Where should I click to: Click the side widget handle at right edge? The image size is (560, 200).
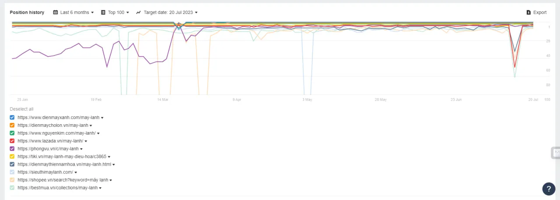(x=556, y=153)
